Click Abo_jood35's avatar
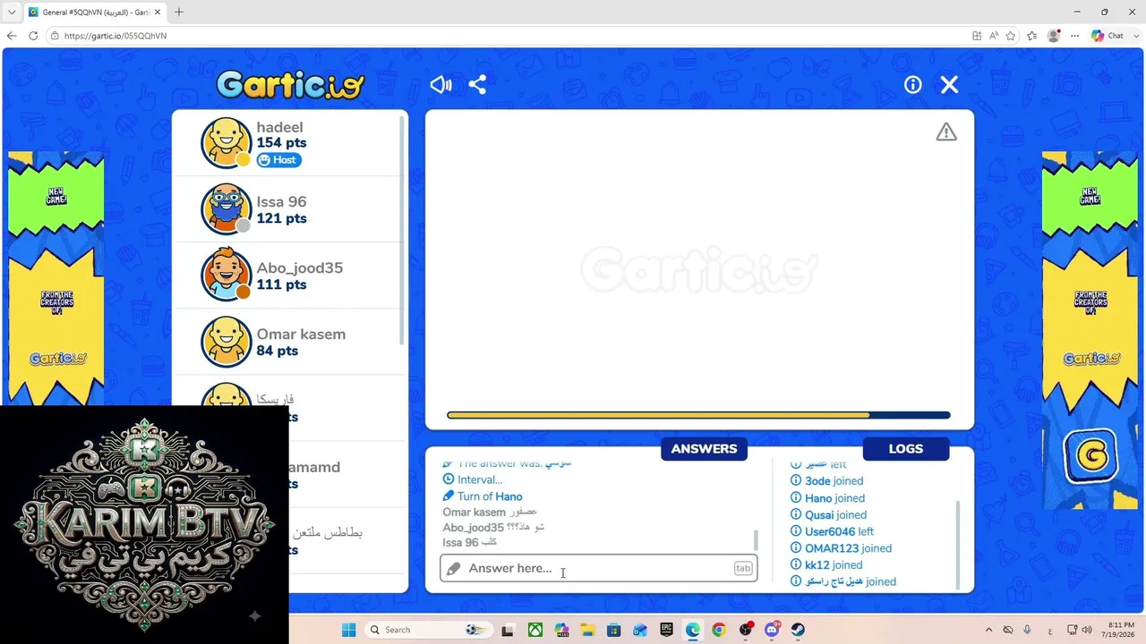1146x644 pixels. [226, 275]
